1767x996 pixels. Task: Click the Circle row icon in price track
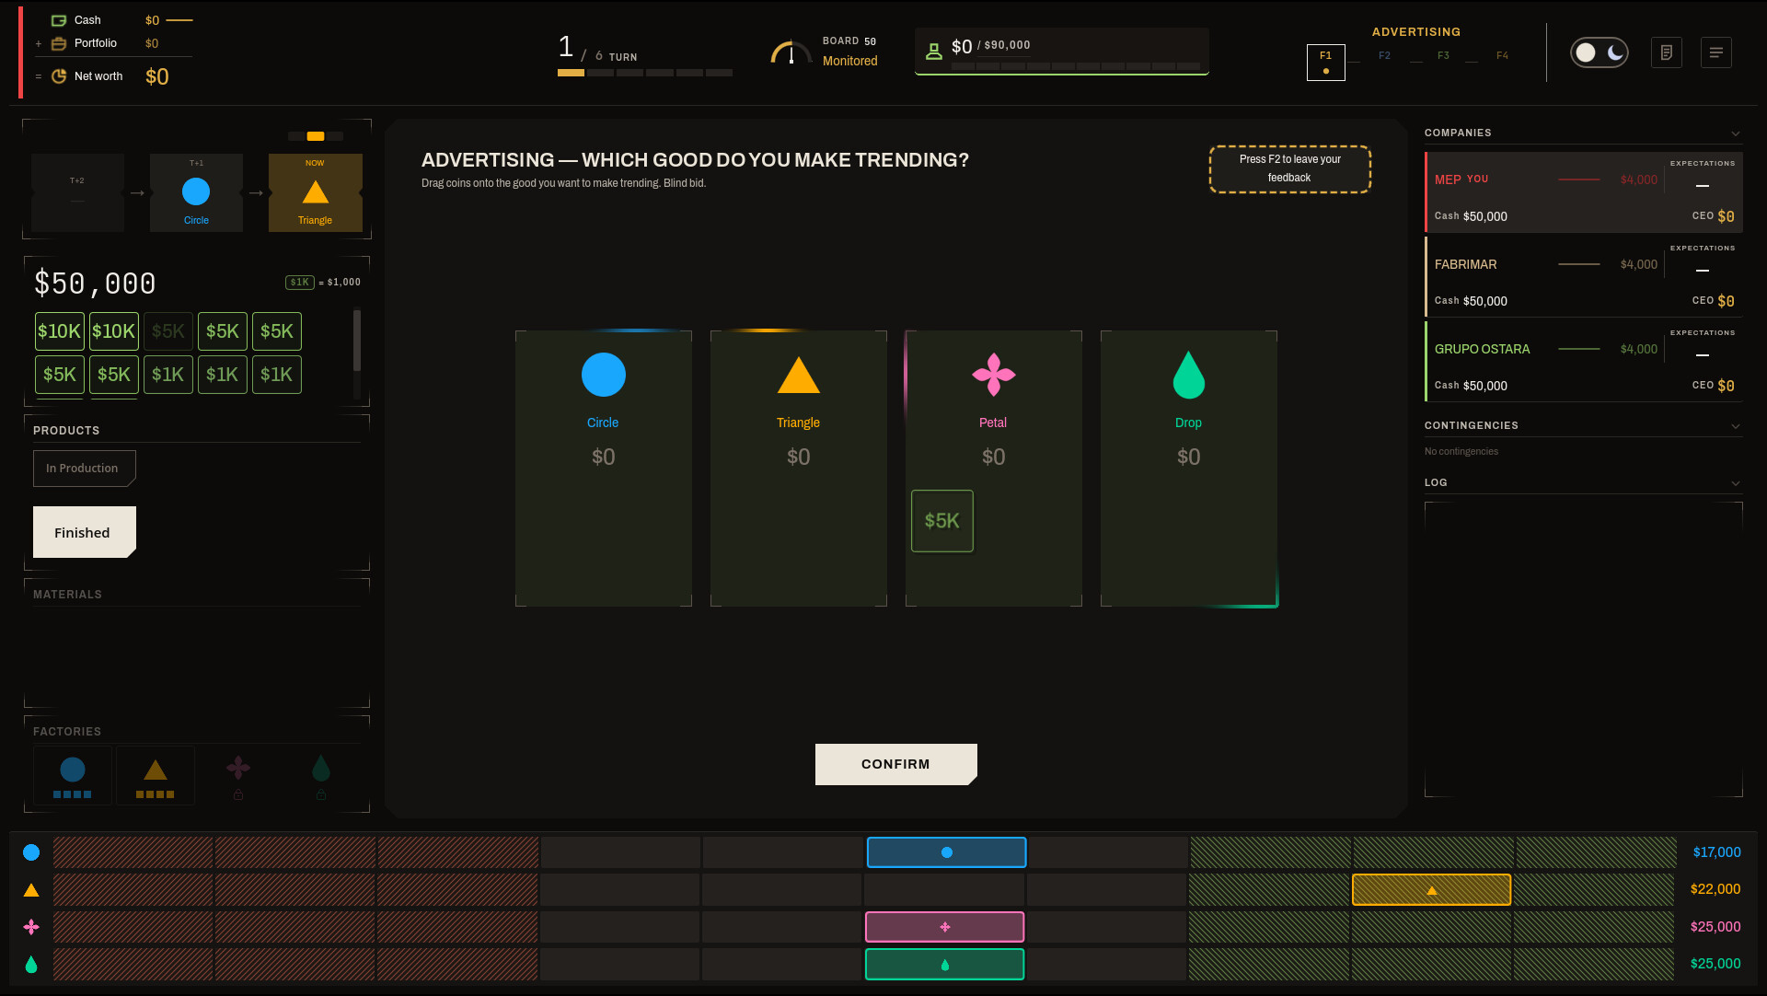tap(31, 852)
